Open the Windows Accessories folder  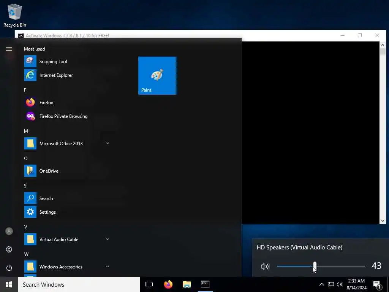(x=67, y=267)
